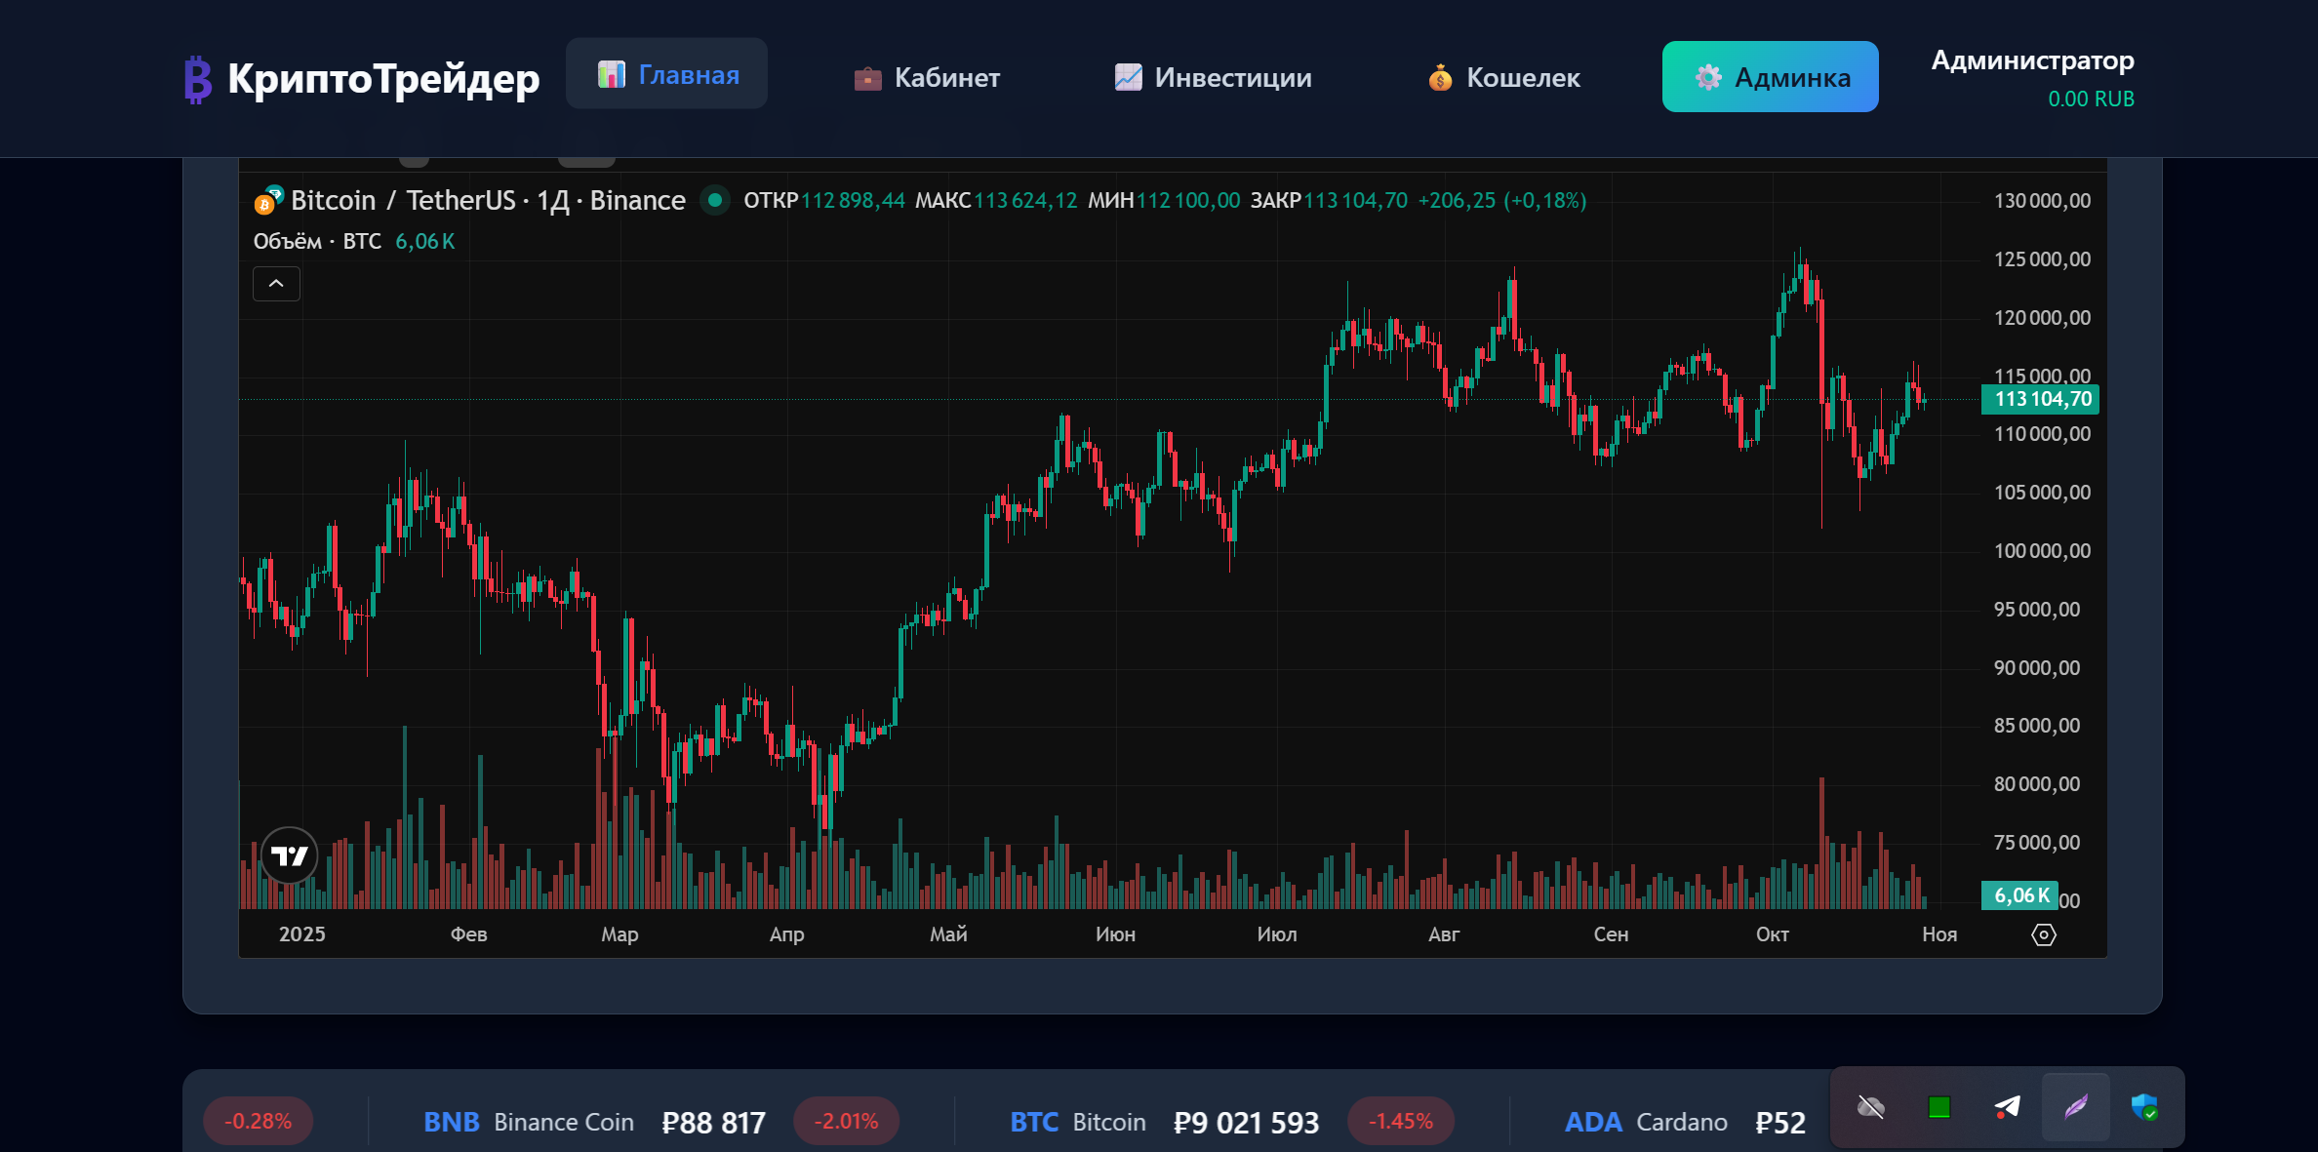
Task: Click the purple Bitcoin logo beside КриптоТрейдер
Action: pos(198,79)
